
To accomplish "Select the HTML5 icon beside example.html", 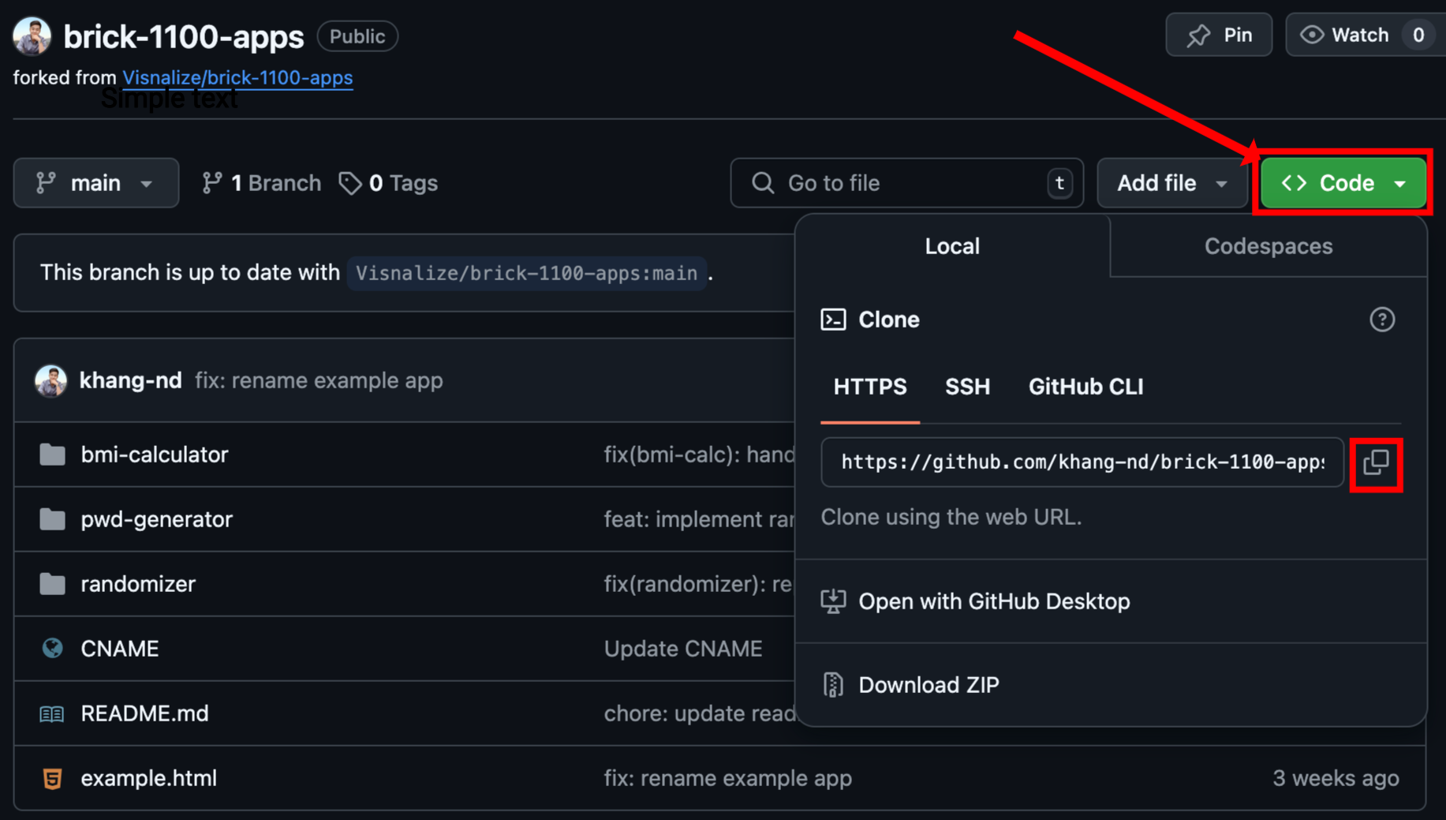I will (51, 778).
